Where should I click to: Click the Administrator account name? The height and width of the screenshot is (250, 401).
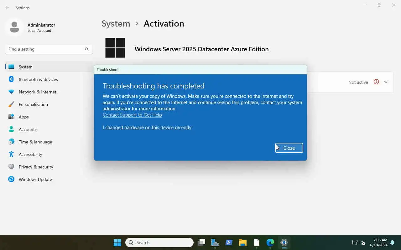tap(41, 25)
